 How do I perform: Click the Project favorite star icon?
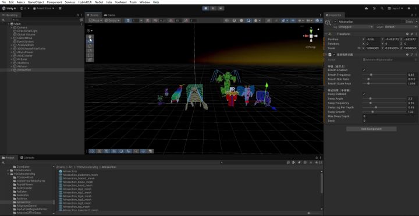point(310,162)
